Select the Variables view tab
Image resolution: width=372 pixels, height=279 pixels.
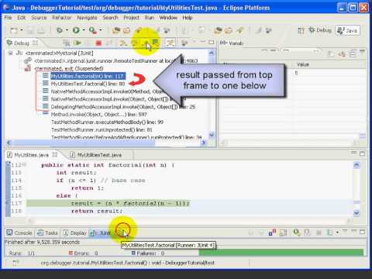click(x=232, y=43)
